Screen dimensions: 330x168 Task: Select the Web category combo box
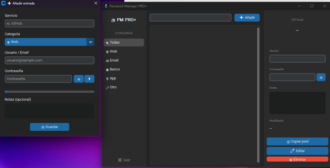click(x=50, y=42)
